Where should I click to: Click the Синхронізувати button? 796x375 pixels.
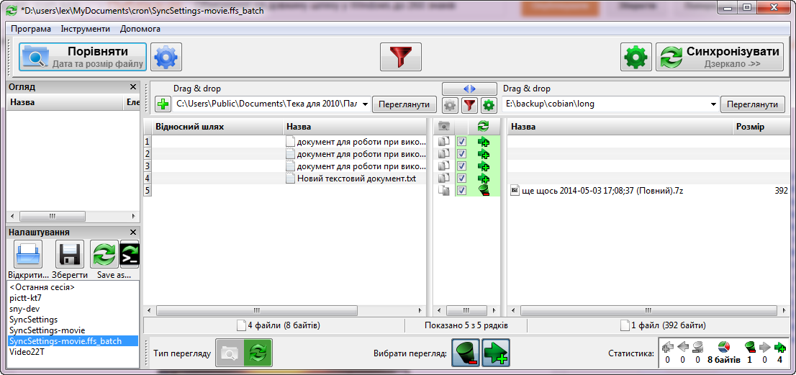pos(720,57)
